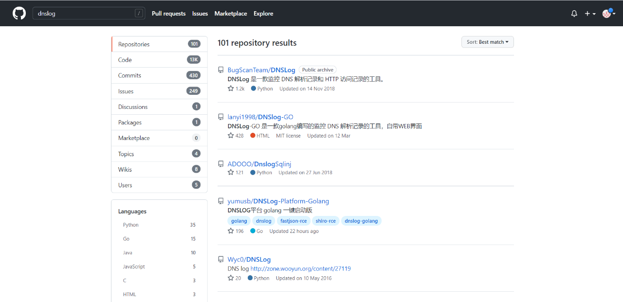Select the Code search category
The image size is (623, 302).
coord(160,60)
